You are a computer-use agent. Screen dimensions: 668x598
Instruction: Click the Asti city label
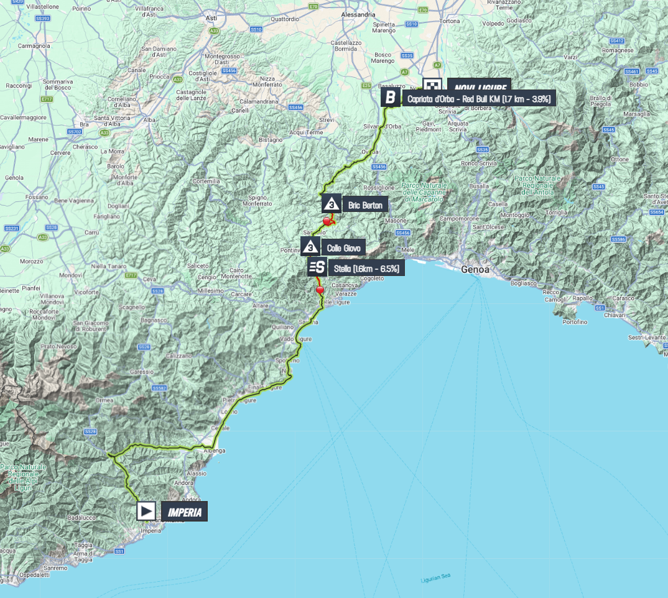pos(211,18)
